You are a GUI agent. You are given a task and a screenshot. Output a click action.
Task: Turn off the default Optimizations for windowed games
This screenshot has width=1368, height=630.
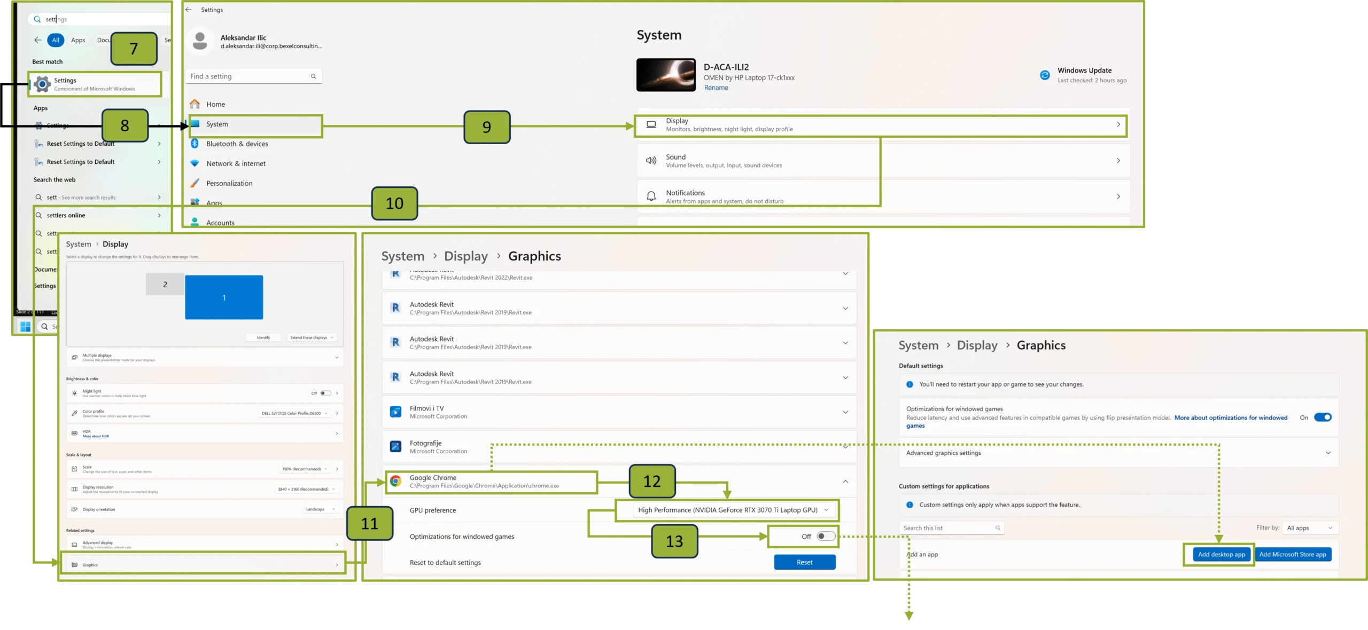coord(1323,418)
